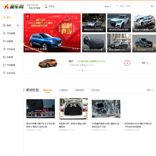Screen dimensions: 156x156
Task: Select the fourth carousel dot under 楼兰
Action: [x=85, y=70]
